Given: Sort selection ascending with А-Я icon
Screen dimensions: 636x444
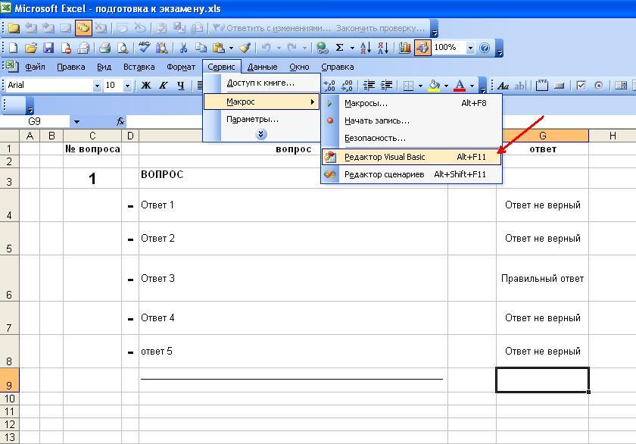Looking at the screenshot, I should click(x=365, y=47).
